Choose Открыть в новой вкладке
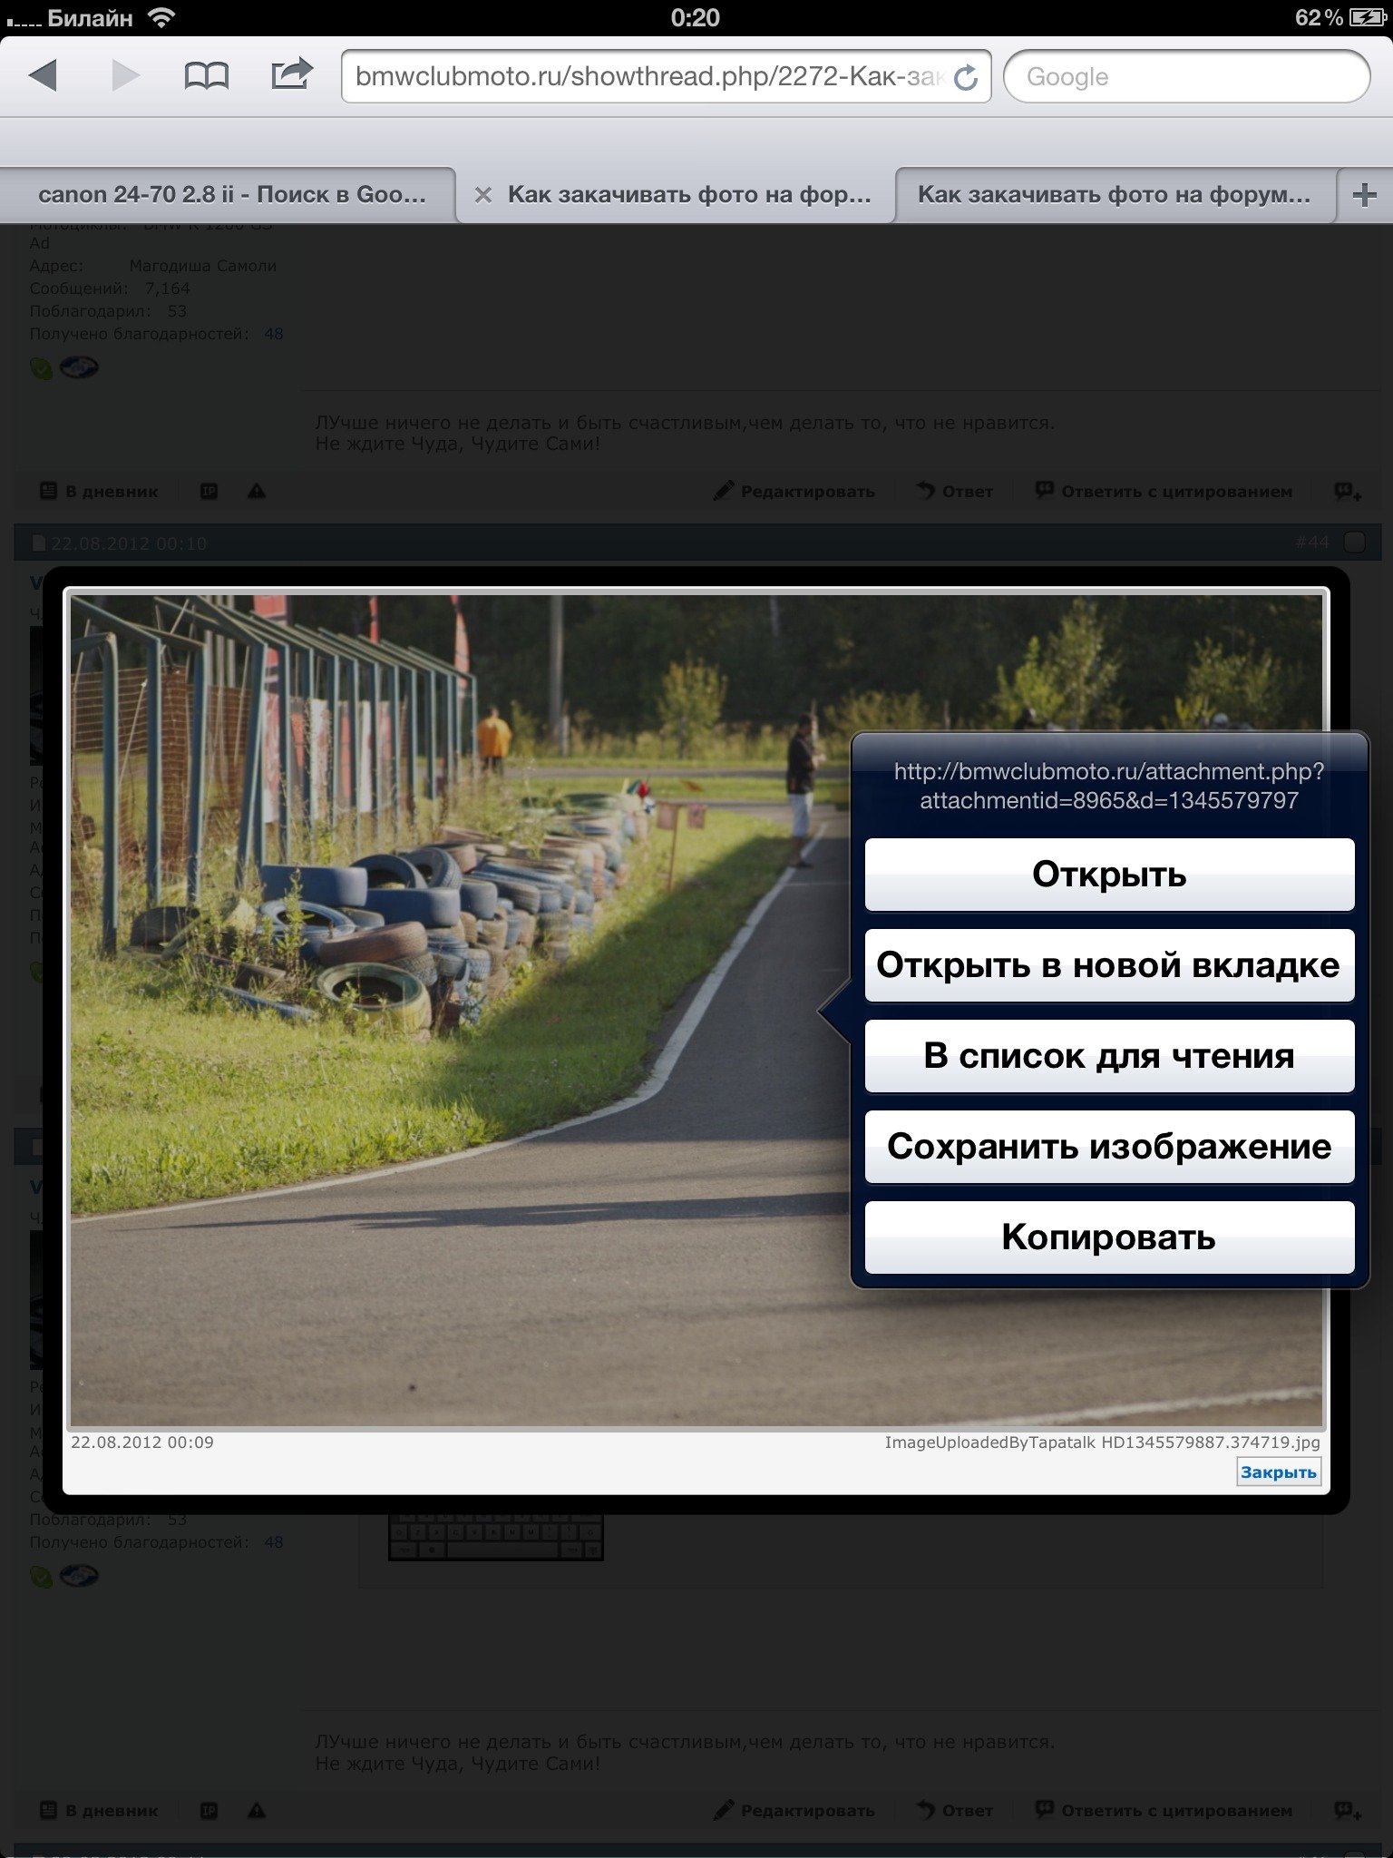The height and width of the screenshot is (1858, 1393). coord(1108,965)
